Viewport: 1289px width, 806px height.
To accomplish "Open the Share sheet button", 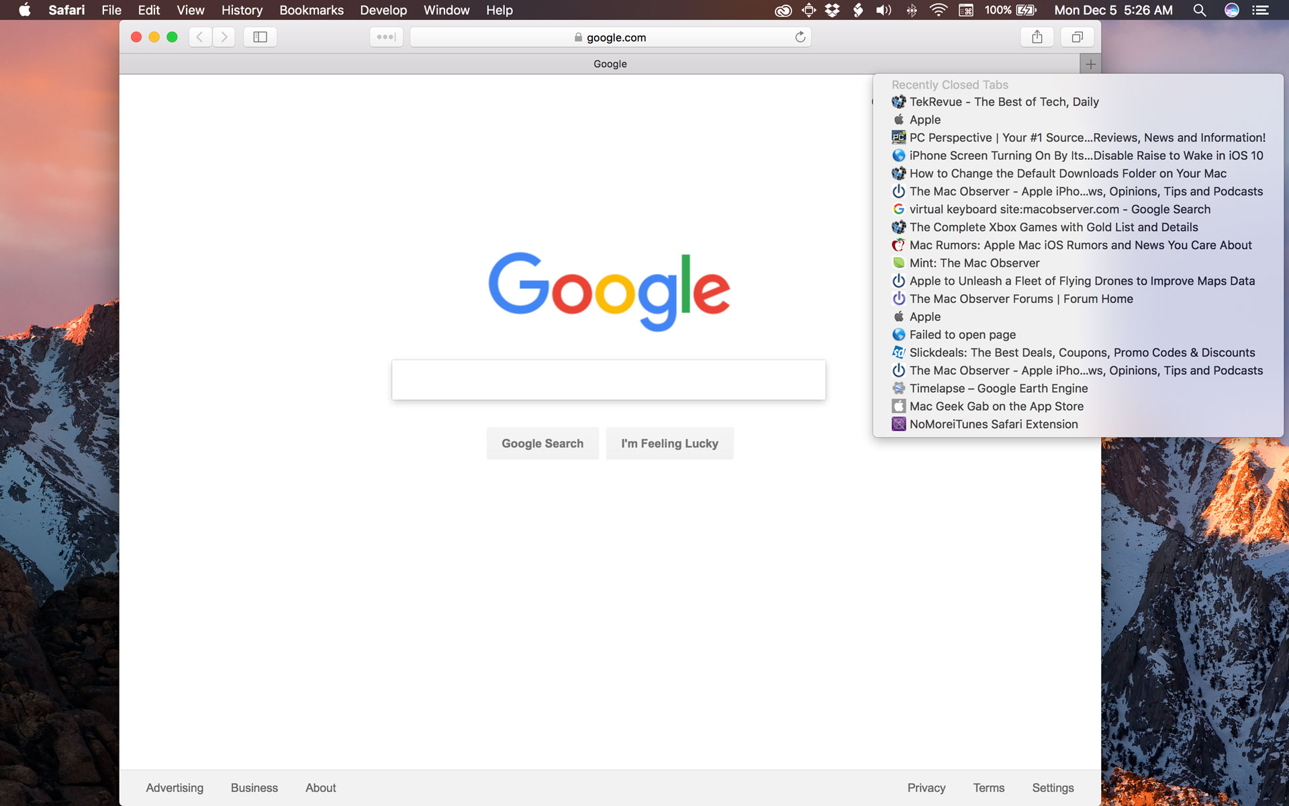I will (1037, 37).
